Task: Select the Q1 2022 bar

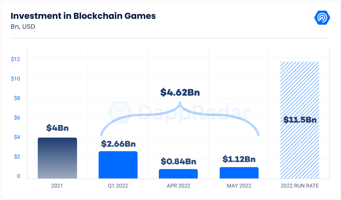Action: tap(118, 165)
